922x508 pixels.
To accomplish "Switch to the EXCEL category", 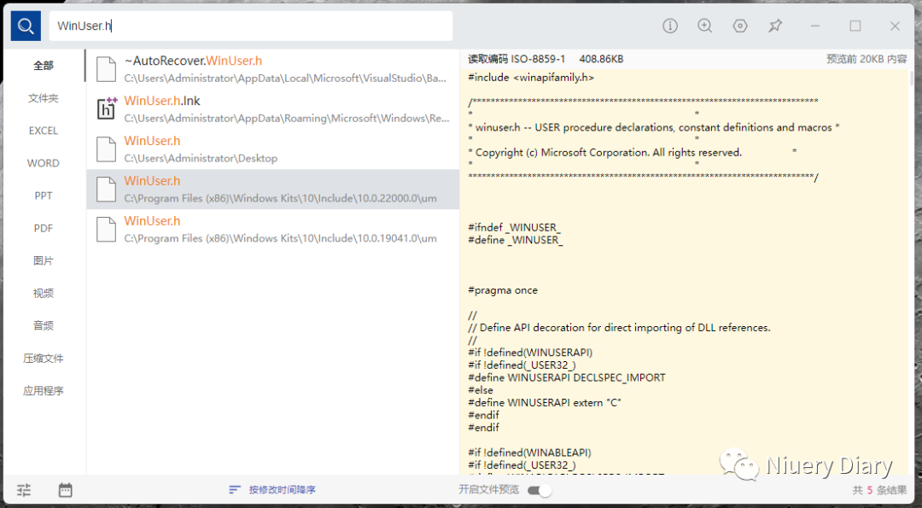I will (43, 130).
